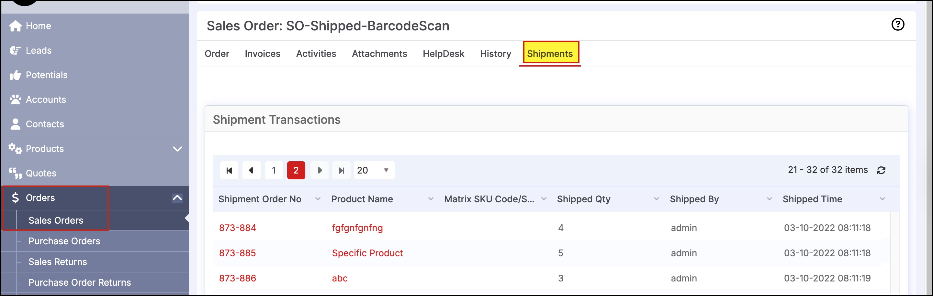Go to previous page arrow
Viewport: 933px width, 296px height.
pyautogui.click(x=251, y=170)
